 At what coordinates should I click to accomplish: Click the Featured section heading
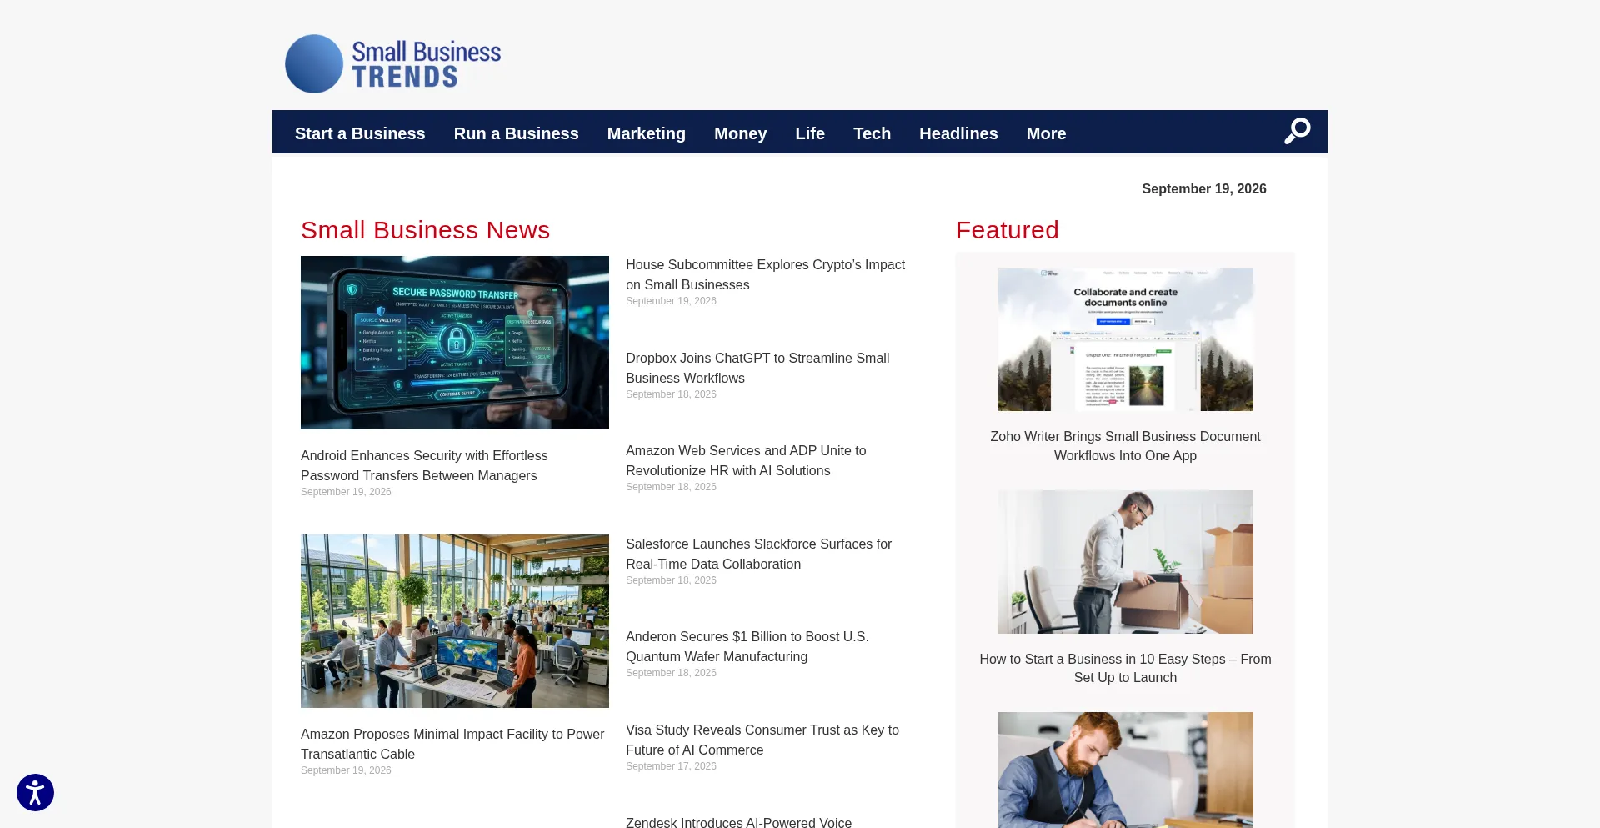[x=1007, y=230]
